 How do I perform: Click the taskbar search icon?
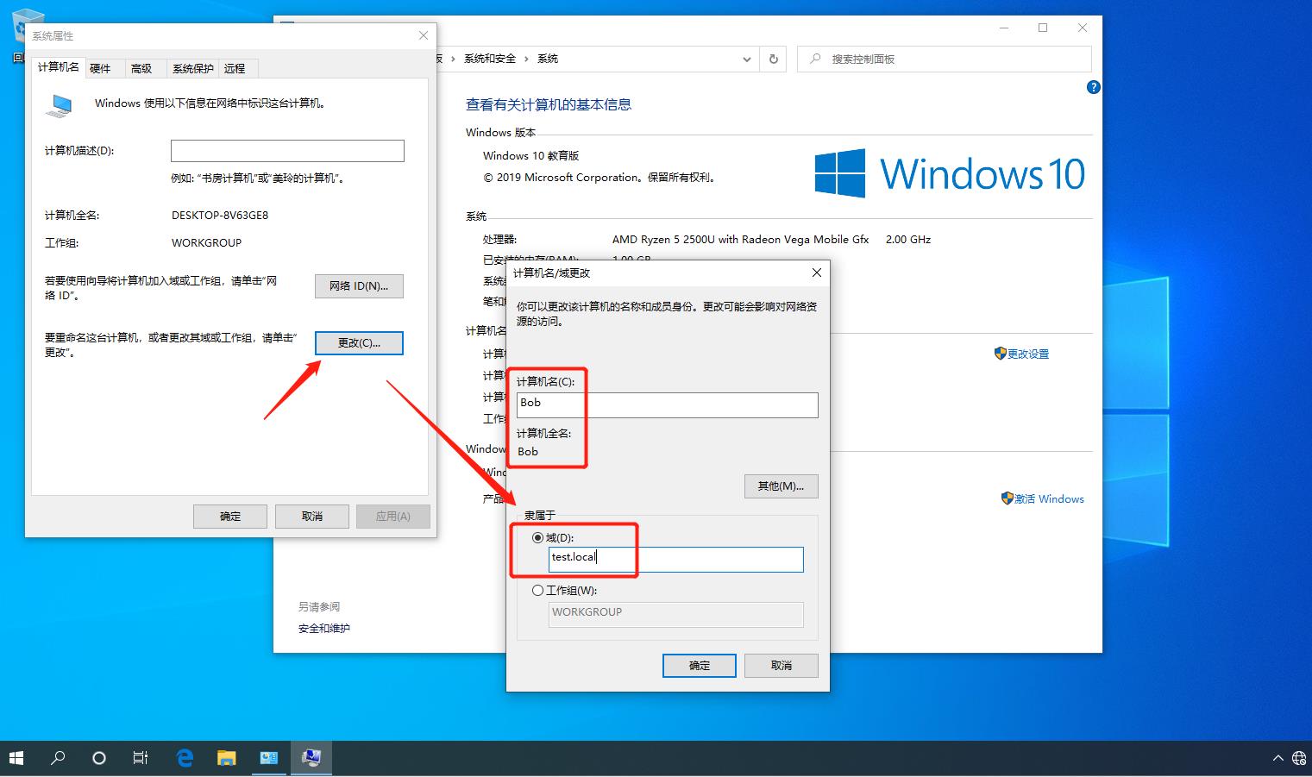tap(58, 758)
